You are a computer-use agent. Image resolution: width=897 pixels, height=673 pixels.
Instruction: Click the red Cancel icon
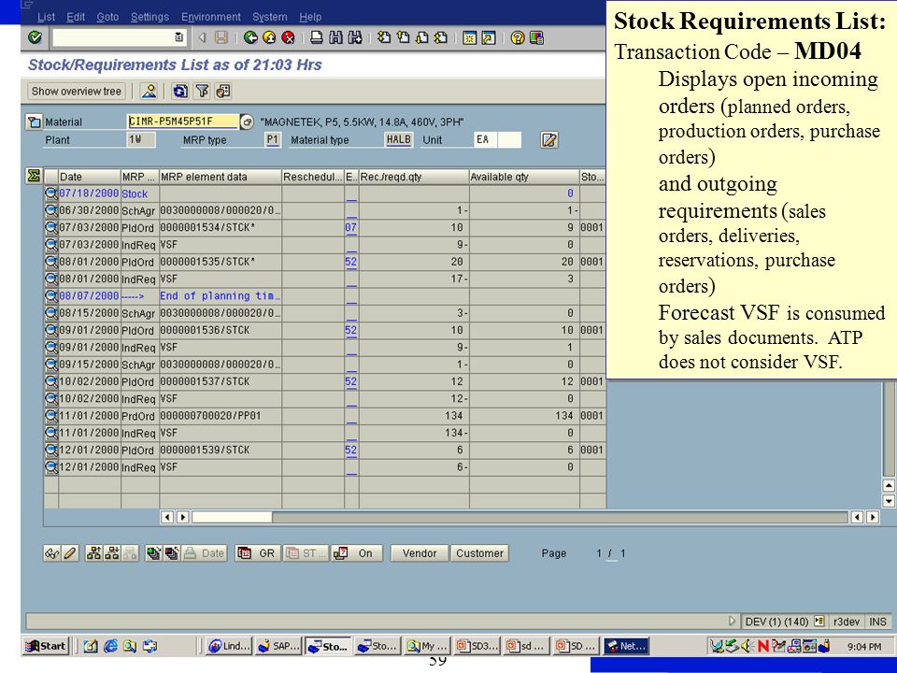(x=288, y=37)
